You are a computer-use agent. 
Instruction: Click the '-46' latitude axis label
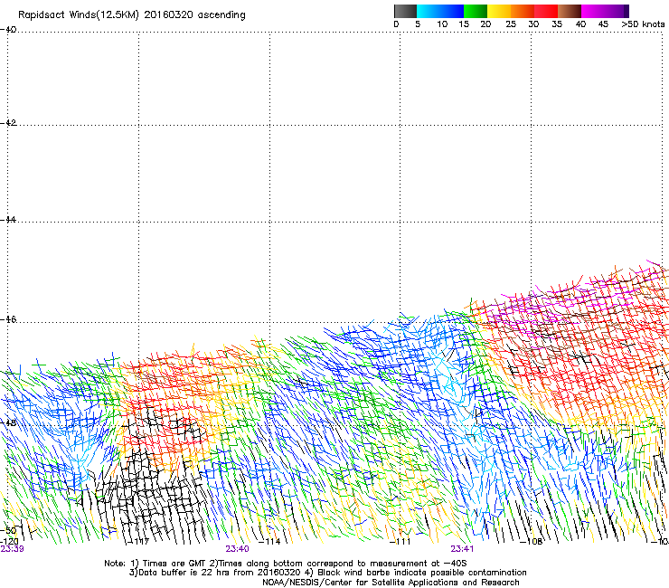(8, 319)
